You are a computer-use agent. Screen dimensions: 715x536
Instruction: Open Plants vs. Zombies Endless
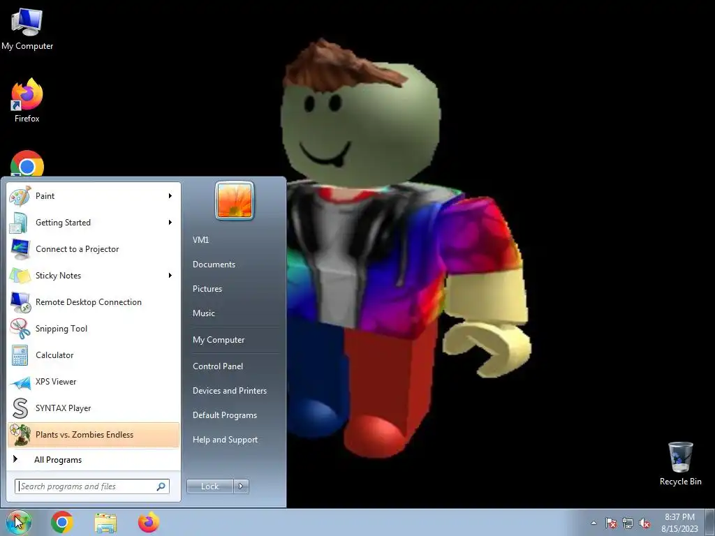[x=93, y=435]
